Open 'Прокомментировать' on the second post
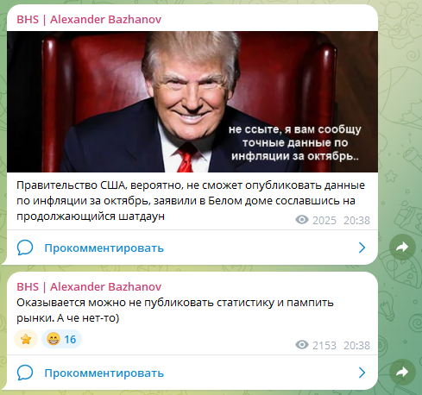The height and width of the screenshot is (395, 422). [x=104, y=373]
